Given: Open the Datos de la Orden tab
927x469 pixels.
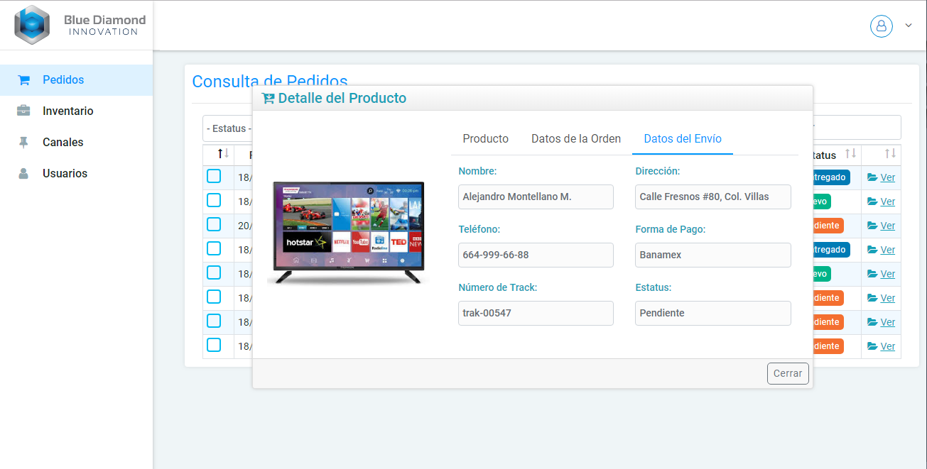Looking at the screenshot, I should 576,139.
